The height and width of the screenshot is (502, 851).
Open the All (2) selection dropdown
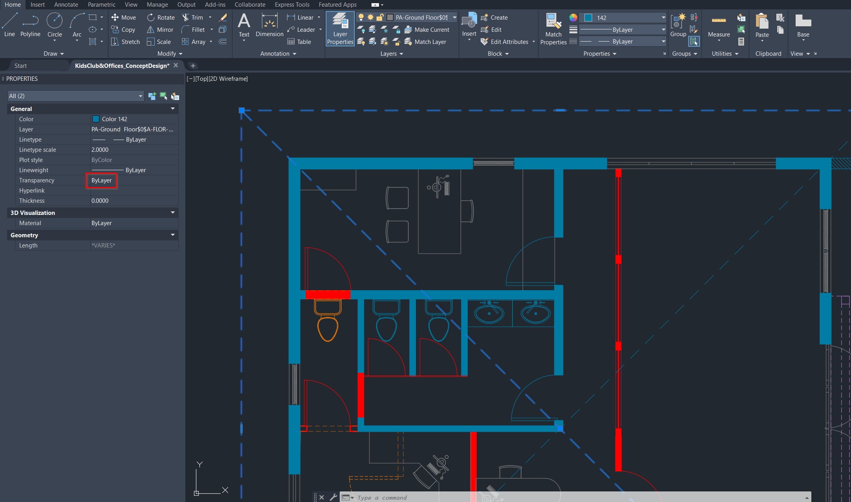[140, 96]
